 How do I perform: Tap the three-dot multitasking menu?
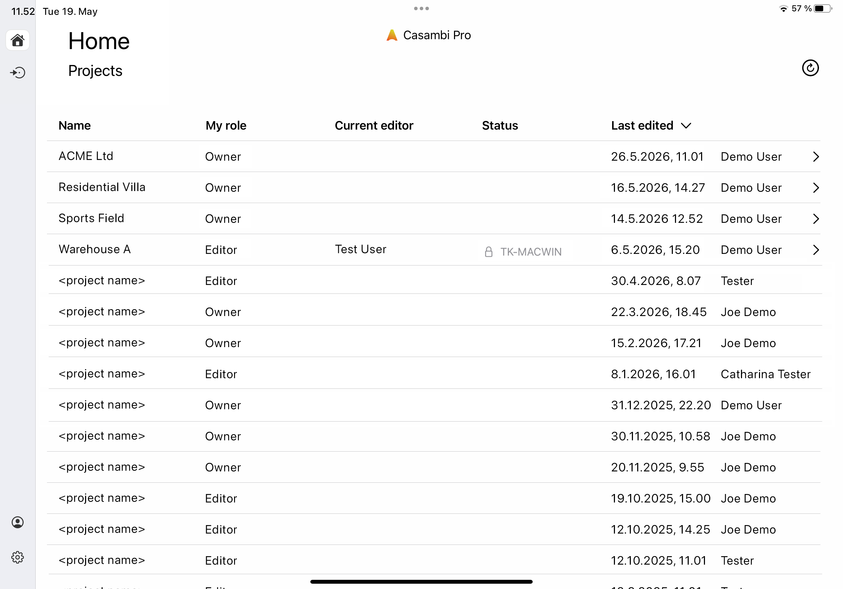click(x=421, y=8)
